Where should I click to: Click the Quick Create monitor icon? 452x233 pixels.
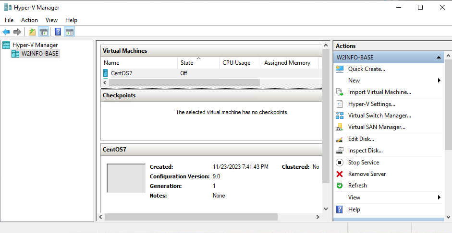coord(340,69)
